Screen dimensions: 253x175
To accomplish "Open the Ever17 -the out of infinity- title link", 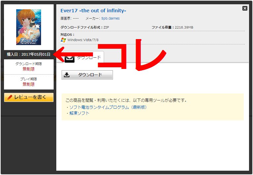I will coord(93,11).
